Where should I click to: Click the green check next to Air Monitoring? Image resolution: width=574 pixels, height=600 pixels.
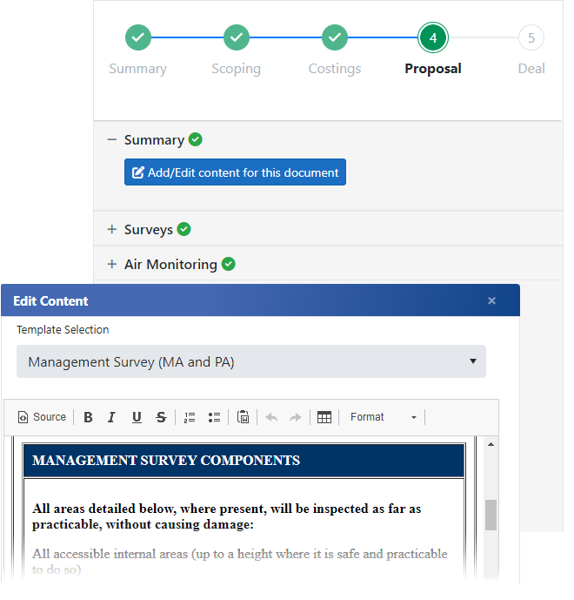coord(229,264)
